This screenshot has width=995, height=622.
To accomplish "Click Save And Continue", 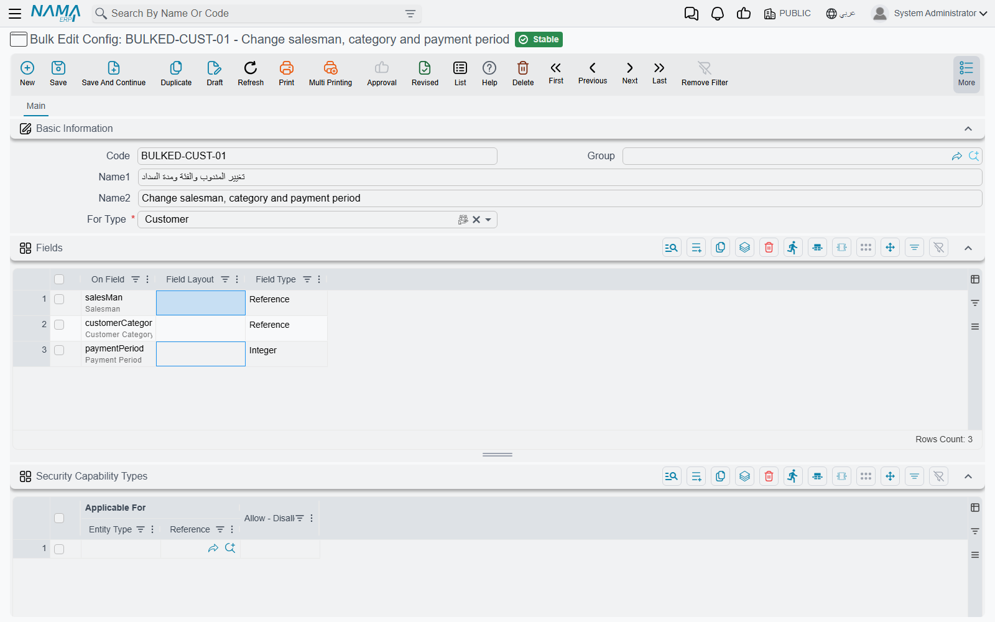I will tap(114, 73).
